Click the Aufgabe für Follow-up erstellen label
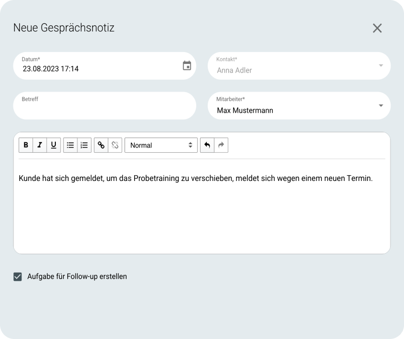404x339 pixels. 77,276
